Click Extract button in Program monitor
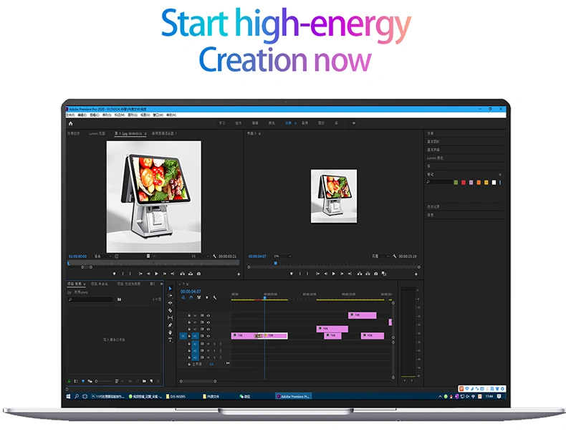Image resolution: width=566 pixels, height=432 pixels. pyautogui.click(x=368, y=274)
